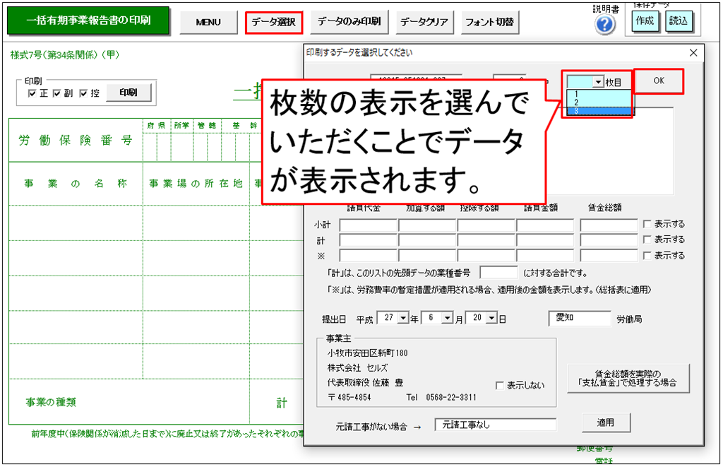Click the 計 row 賃金総額 field
The image size is (723, 467).
[x=609, y=240]
